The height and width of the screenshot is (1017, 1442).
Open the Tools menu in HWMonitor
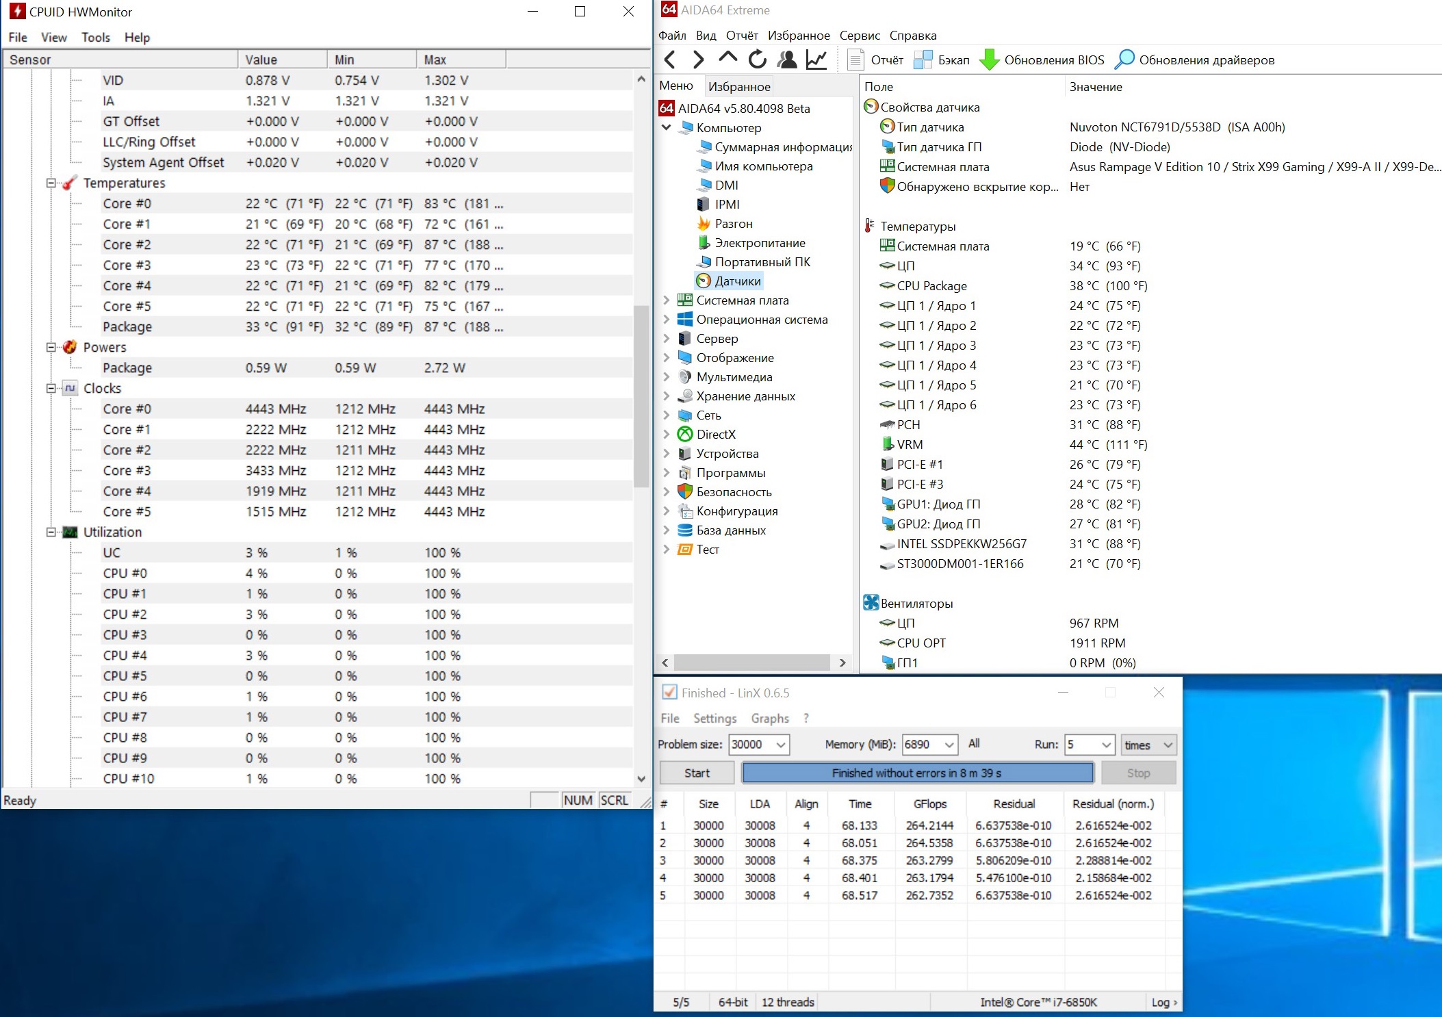(x=95, y=38)
